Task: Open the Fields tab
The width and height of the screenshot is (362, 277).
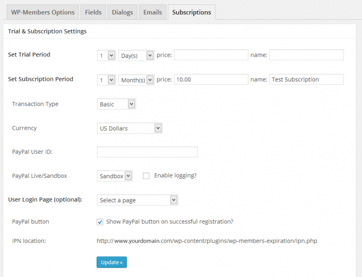Action: click(93, 12)
